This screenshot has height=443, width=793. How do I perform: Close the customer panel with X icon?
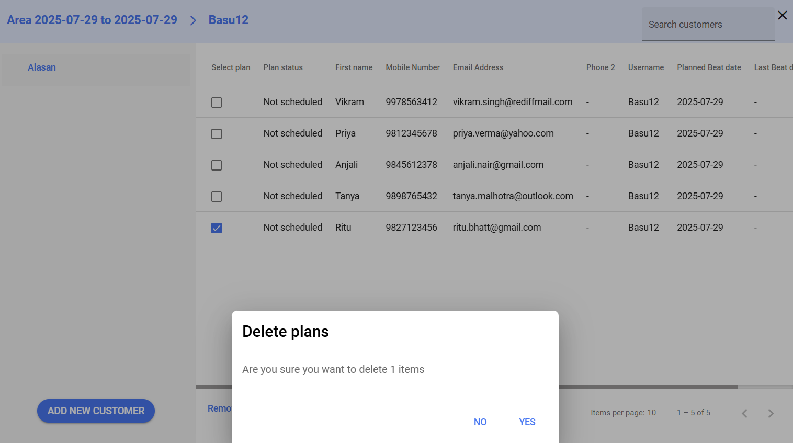pyautogui.click(x=782, y=15)
